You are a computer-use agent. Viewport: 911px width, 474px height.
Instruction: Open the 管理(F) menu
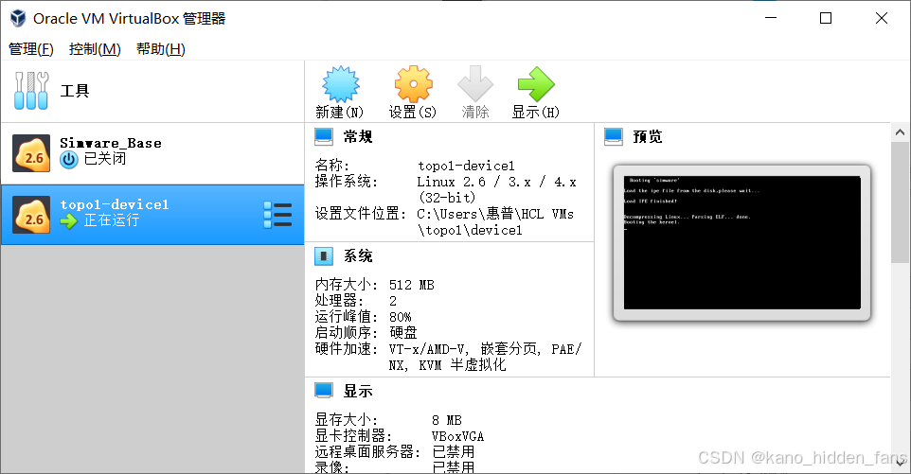coord(31,49)
